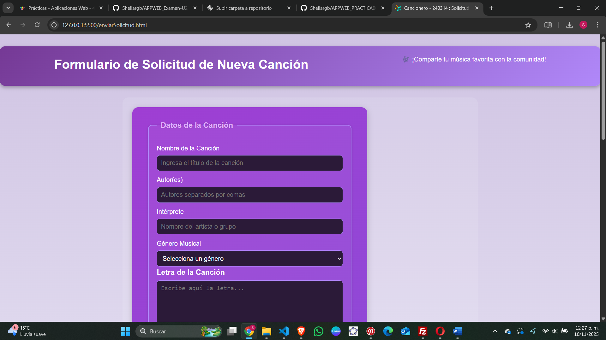Open the browser downloads icon
The width and height of the screenshot is (606, 340).
tap(569, 25)
